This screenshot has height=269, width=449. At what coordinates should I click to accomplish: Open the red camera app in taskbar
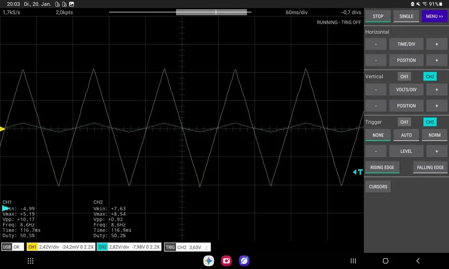pos(226,261)
